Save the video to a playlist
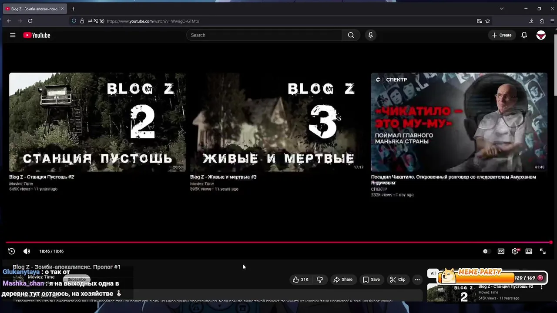Image resolution: width=557 pixels, height=313 pixels. pyautogui.click(x=371, y=280)
